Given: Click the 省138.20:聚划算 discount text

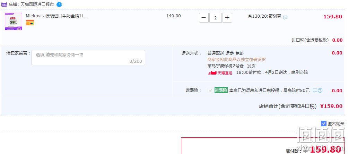Looking at the screenshot, I should click(x=264, y=16).
